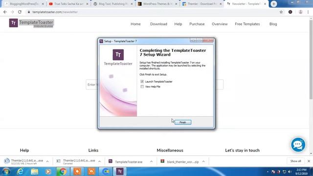Open File Explorer from taskbar
Image resolution: width=313 pixels, height=176 pixels.
[x=35, y=172]
